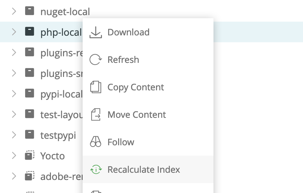Image resolution: width=303 pixels, height=193 pixels.
Task: Click the Copy Content pages icon
Action: point(95,87)
